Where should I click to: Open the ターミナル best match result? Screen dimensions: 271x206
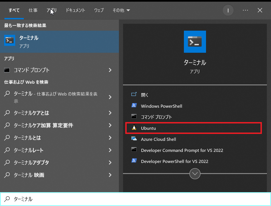59,41
